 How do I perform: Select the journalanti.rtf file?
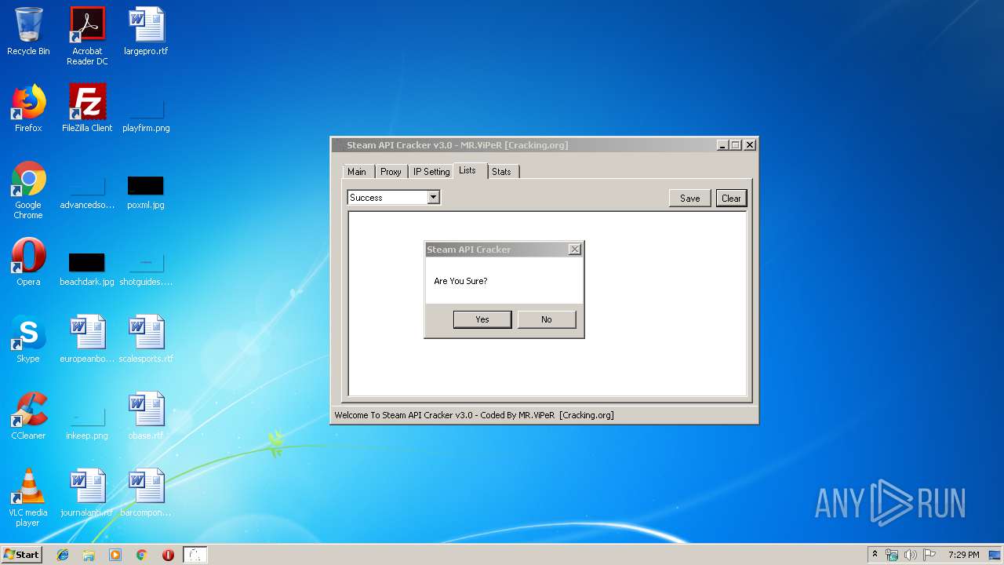[87, 494]
